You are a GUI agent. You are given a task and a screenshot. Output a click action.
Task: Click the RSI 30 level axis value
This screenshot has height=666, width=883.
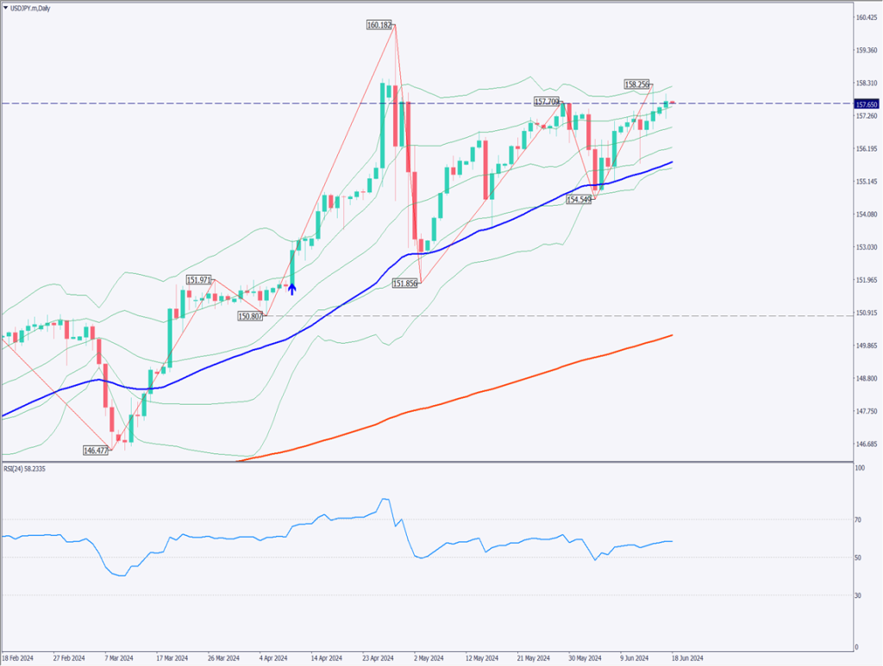(x=858, y=595)
